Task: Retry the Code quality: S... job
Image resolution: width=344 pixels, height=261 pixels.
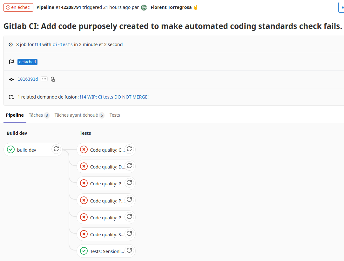Action: pyautogui.click(x=129, y=234)
